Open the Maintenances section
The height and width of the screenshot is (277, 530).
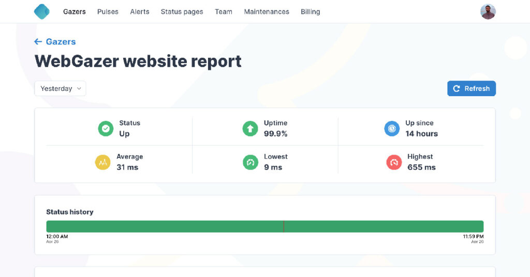point(267,12)
